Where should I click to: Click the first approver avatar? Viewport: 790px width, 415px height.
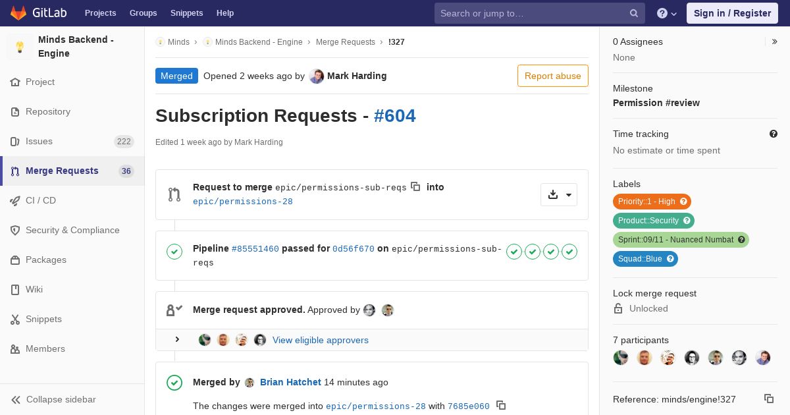click(x=369, y=310)
